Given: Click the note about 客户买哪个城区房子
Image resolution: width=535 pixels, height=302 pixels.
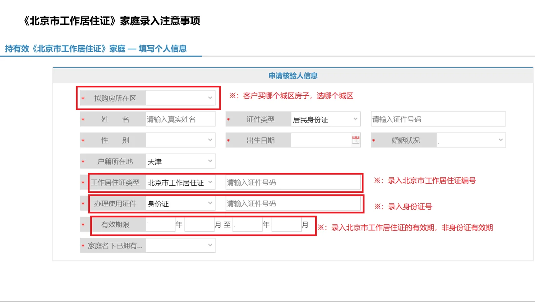Looking at the screenshot, I should click(291, 96).
